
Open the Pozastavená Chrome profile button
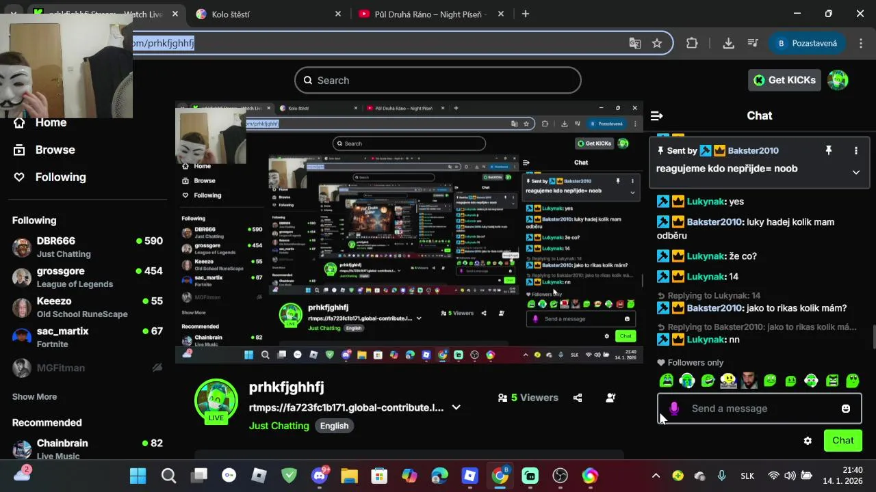(808, 43)
